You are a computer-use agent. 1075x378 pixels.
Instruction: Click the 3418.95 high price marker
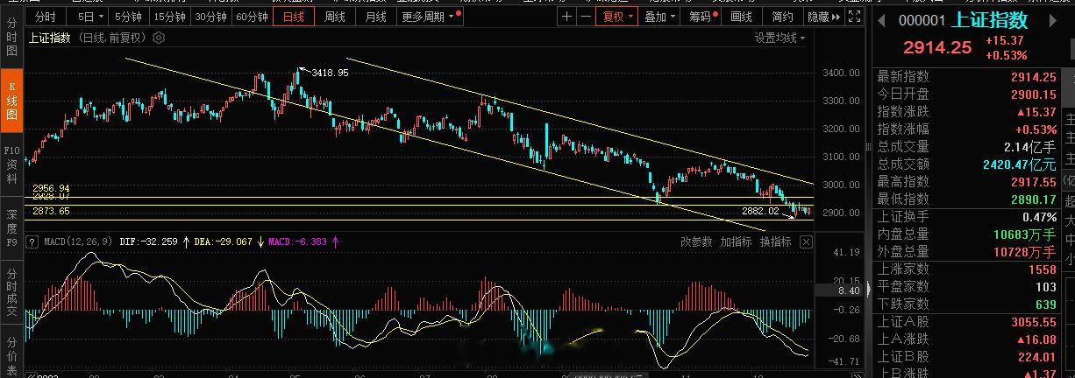coord(331,73)
